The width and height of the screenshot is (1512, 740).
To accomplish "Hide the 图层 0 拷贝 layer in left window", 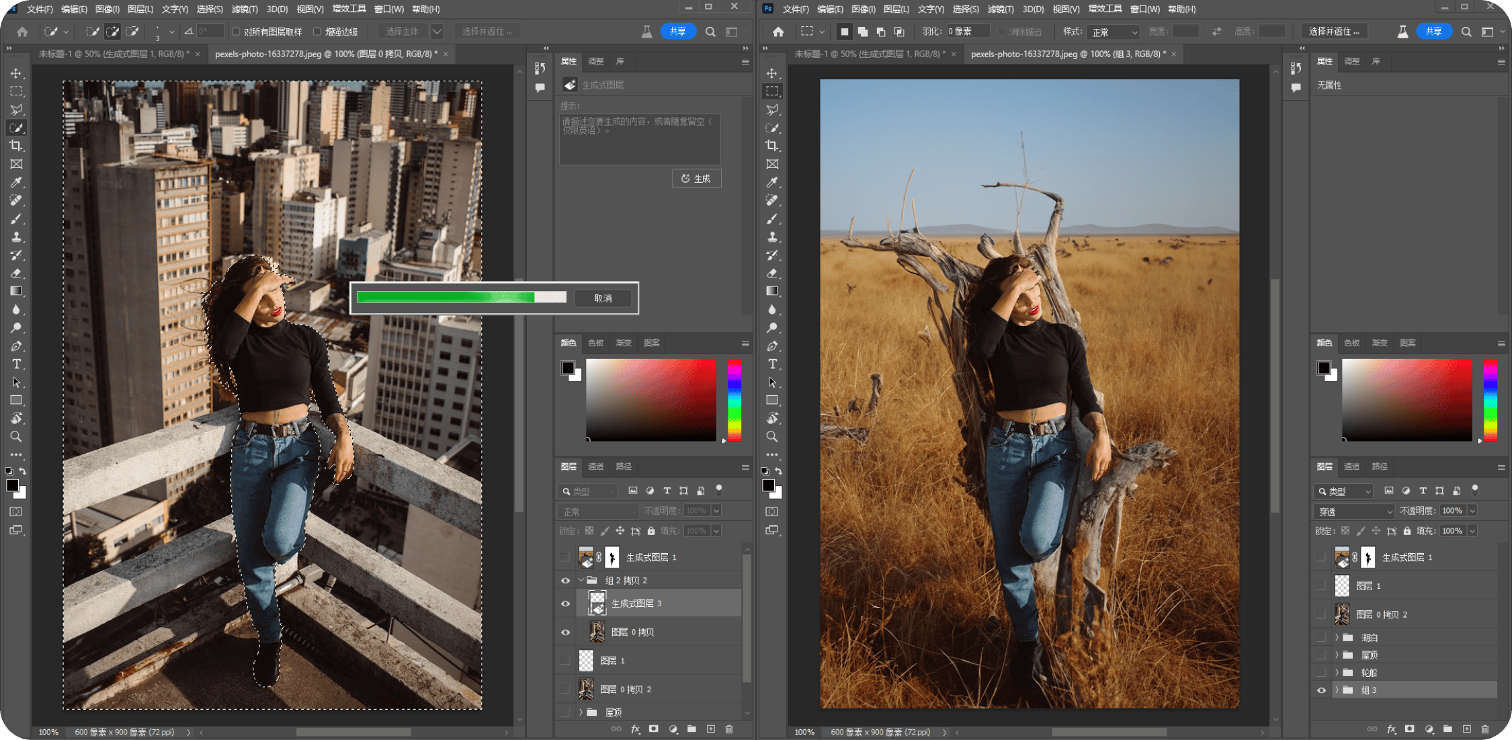I will click(565, 632).
